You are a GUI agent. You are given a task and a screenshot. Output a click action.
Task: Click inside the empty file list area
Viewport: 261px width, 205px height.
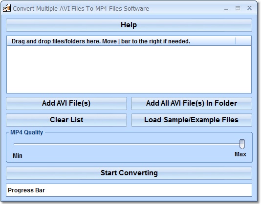(129, 69)
